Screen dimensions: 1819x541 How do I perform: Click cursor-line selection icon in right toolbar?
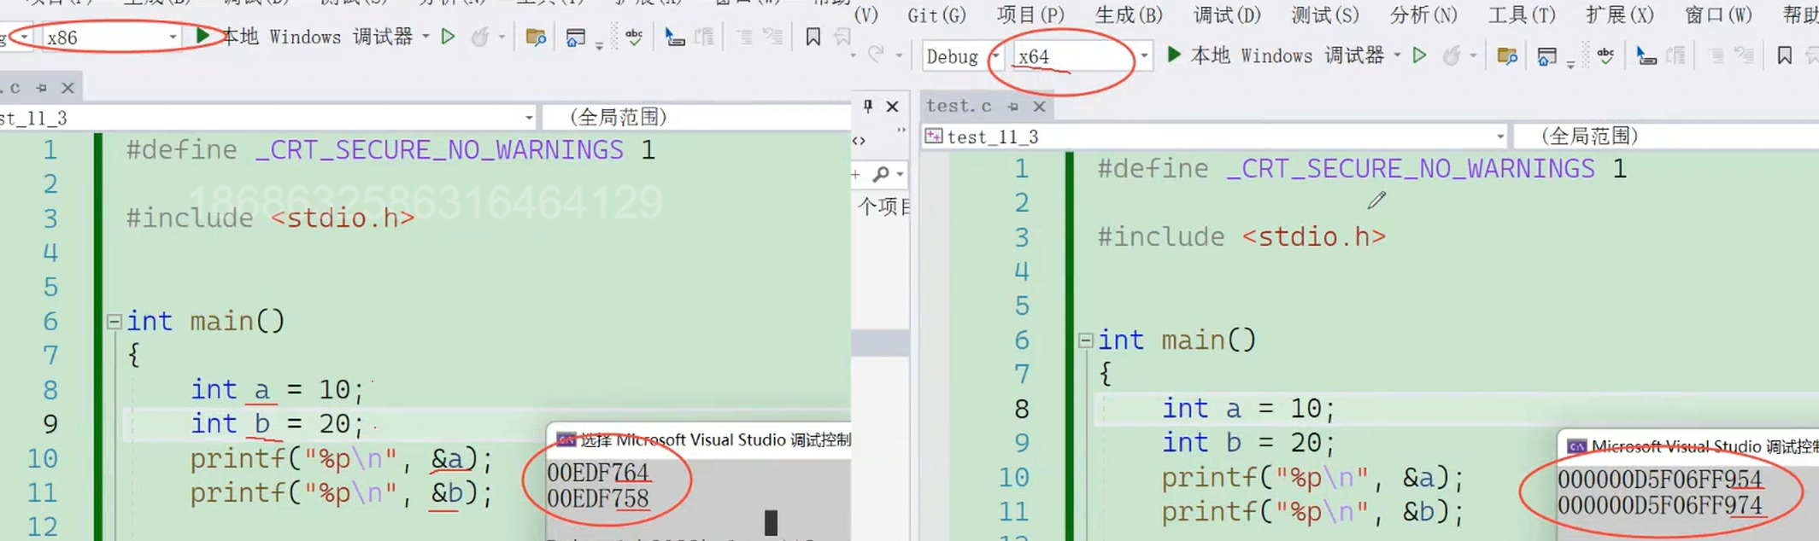[x=1646, y=56]
